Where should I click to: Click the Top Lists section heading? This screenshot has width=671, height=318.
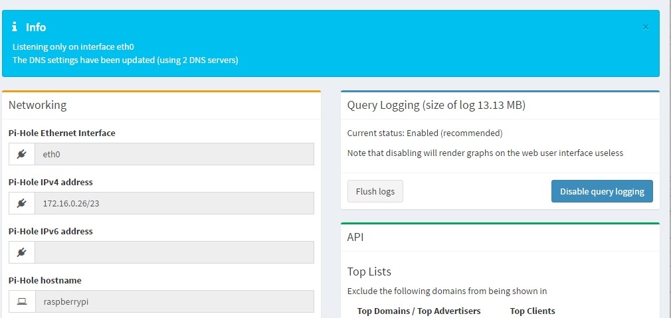coord(369,272)
